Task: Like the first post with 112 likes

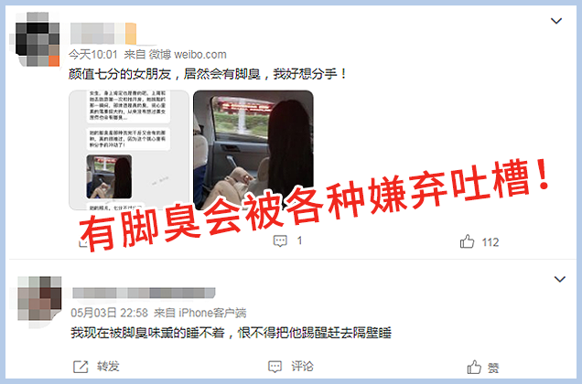Action: coord(467,241)
